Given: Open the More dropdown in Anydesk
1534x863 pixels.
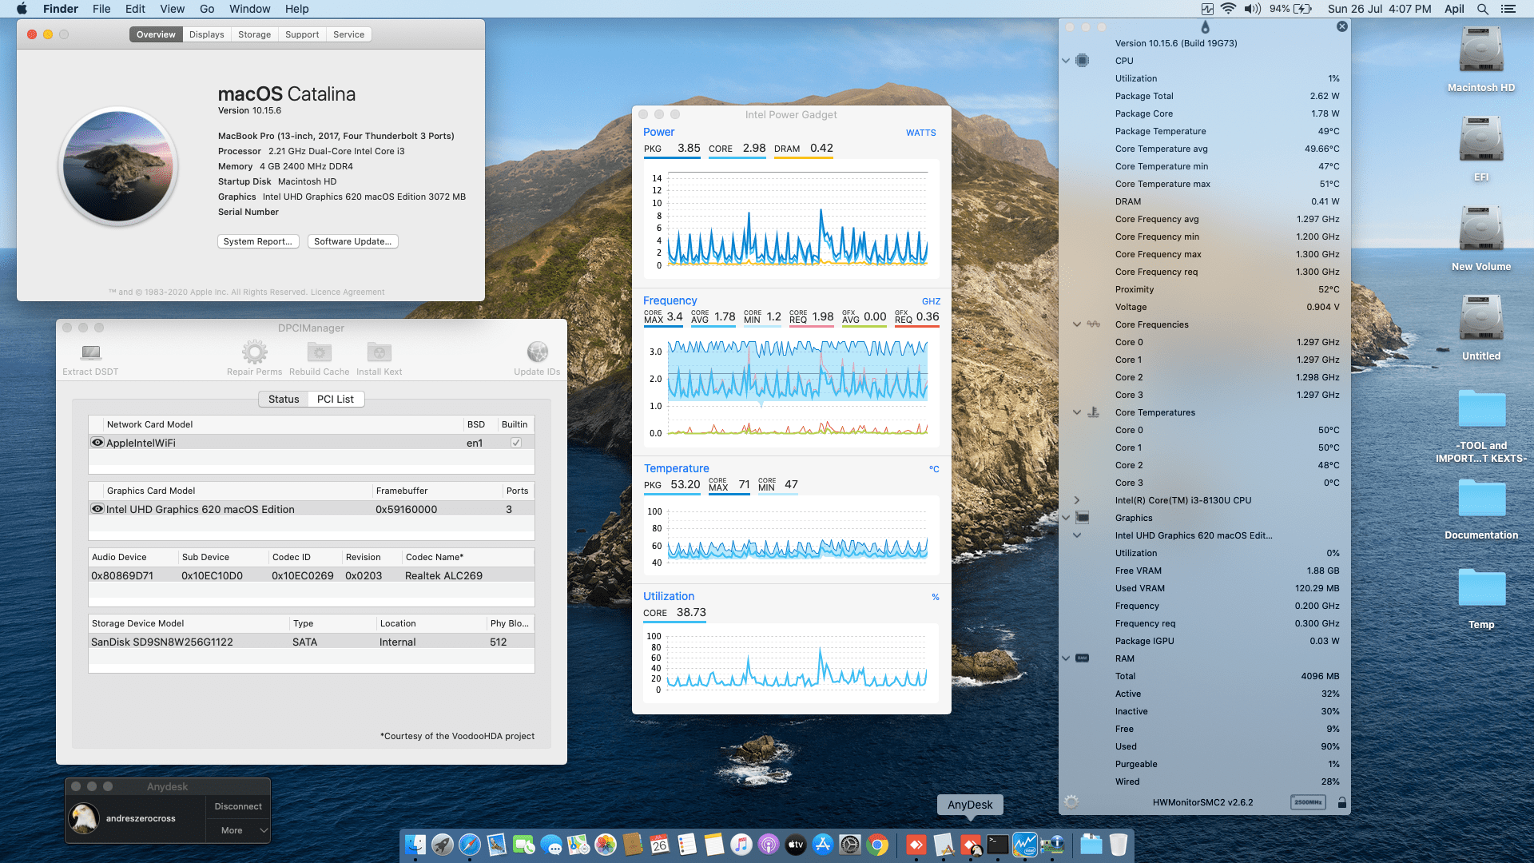Looking at the screenshot, I should (x=238, y=830).
